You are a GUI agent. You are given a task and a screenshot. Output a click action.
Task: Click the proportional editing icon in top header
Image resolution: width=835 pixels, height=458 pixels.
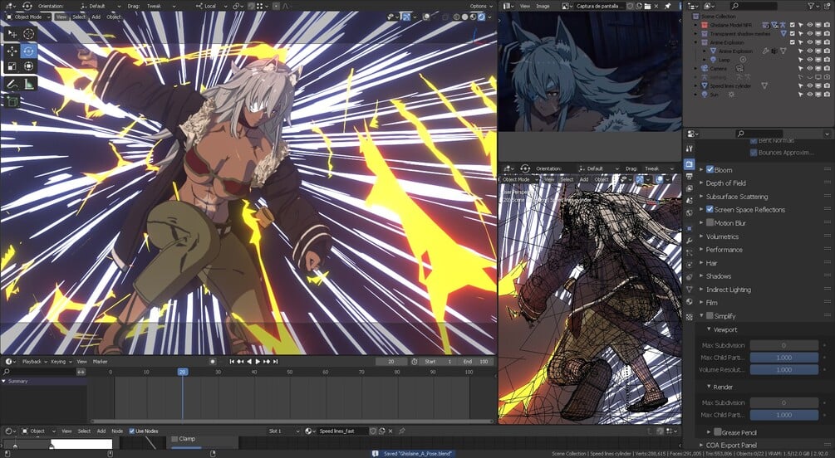point(276,6)
